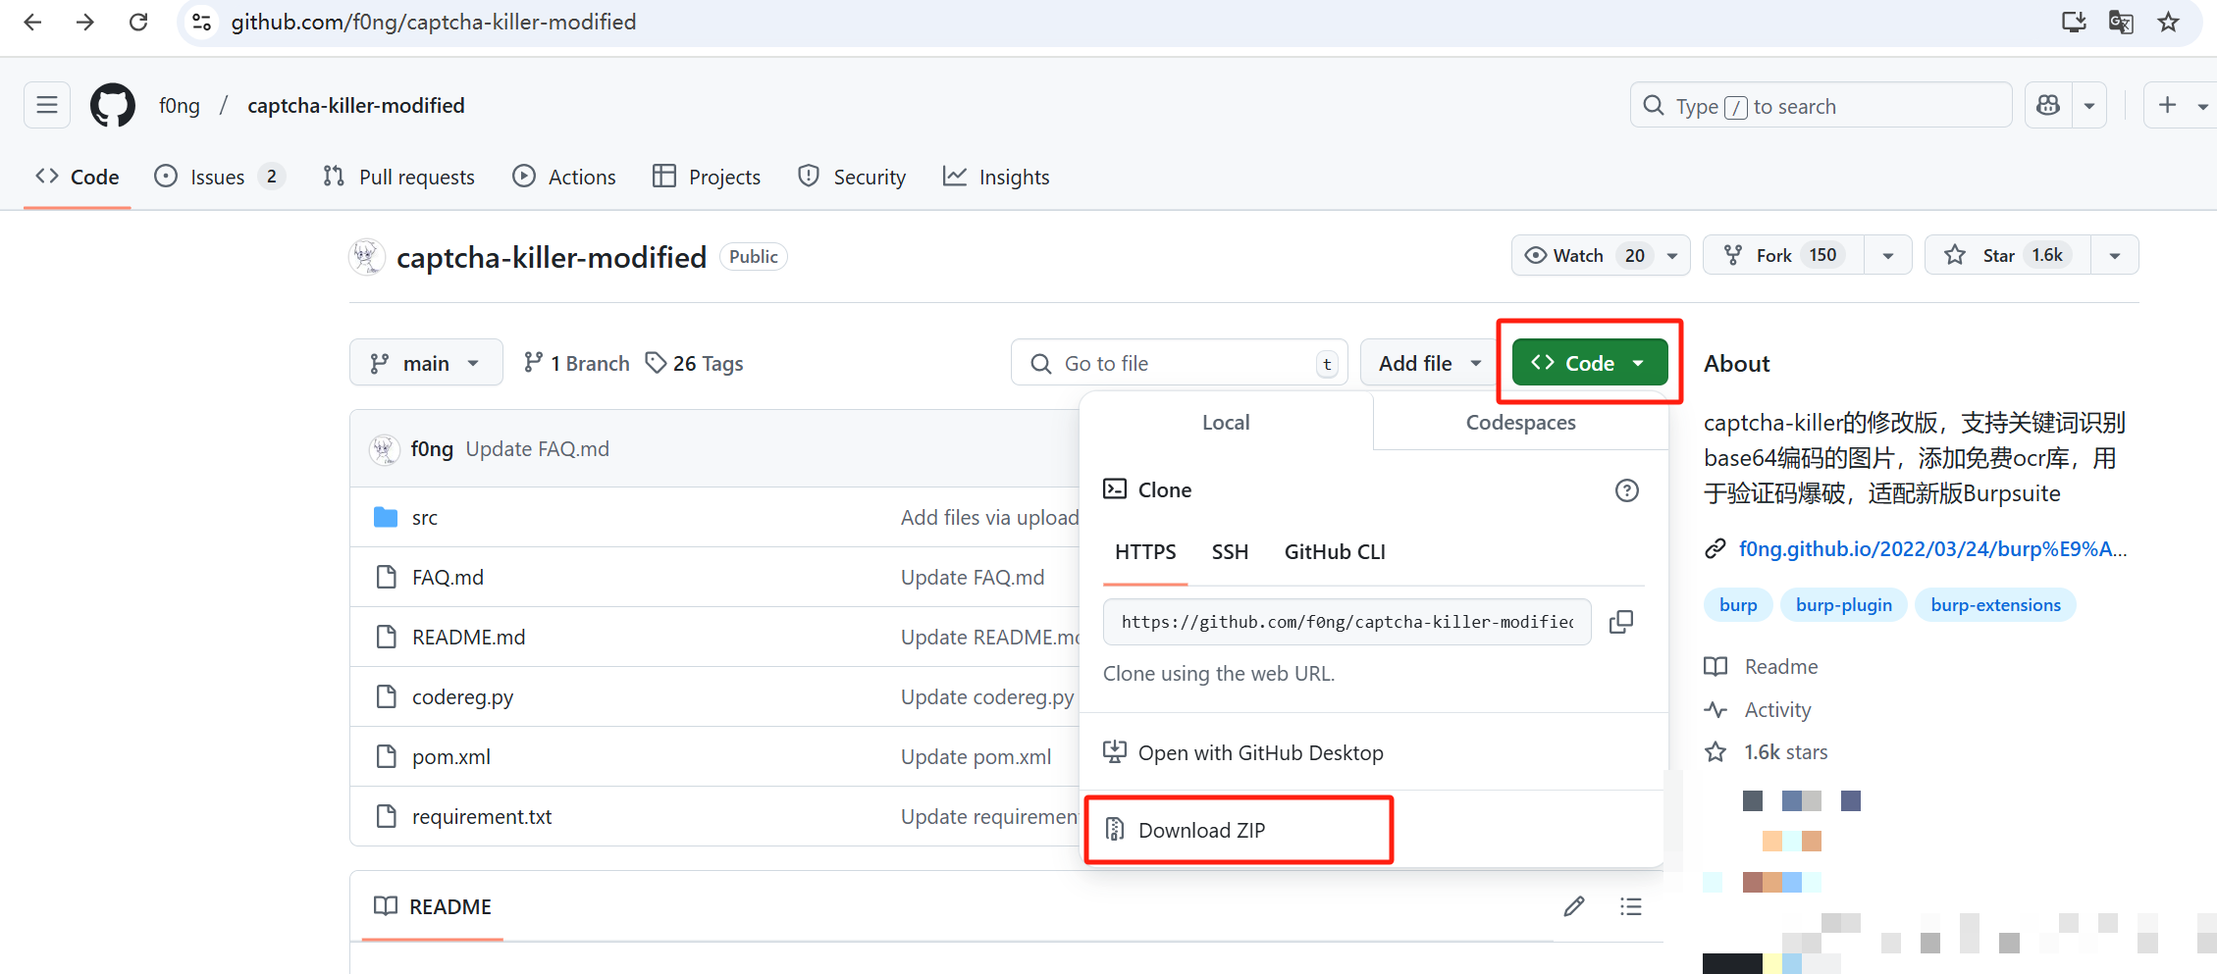
Task: Expand the Star lists dropdown arrow
Action: tap(2115, 255)
